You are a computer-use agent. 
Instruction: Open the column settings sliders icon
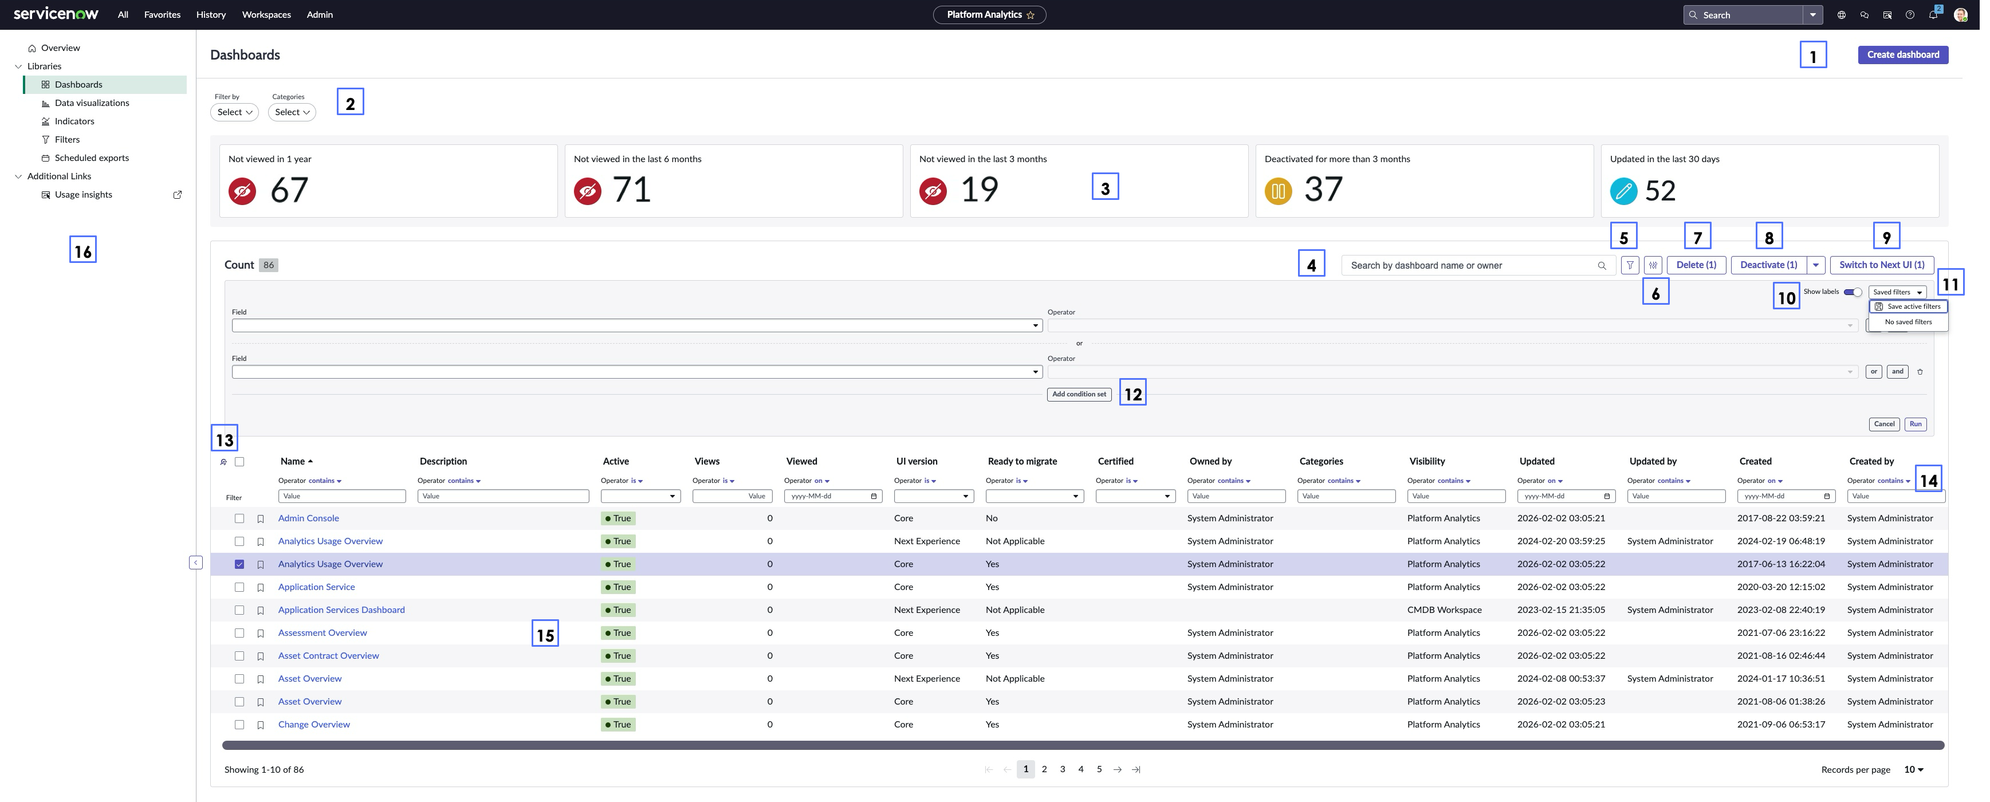1653,265
